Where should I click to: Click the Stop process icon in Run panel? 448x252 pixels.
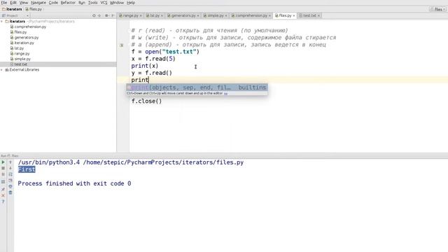(3, 168)
